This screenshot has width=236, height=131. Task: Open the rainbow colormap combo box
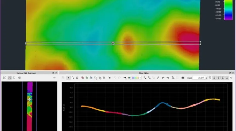136,78
